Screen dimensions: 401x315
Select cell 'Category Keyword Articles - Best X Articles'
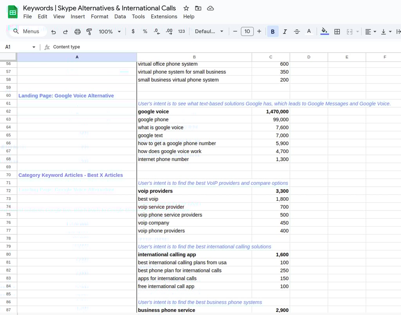(77, 175)
